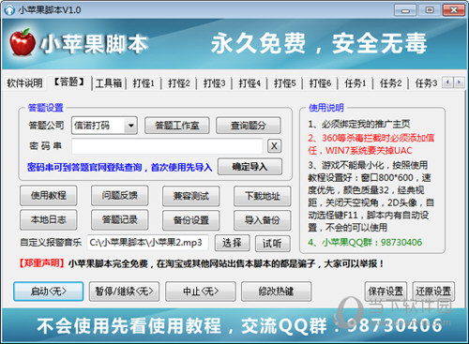Viewport: 469px width, 344px height.
Task: Click the 答题公司 label
Action: 46,126
